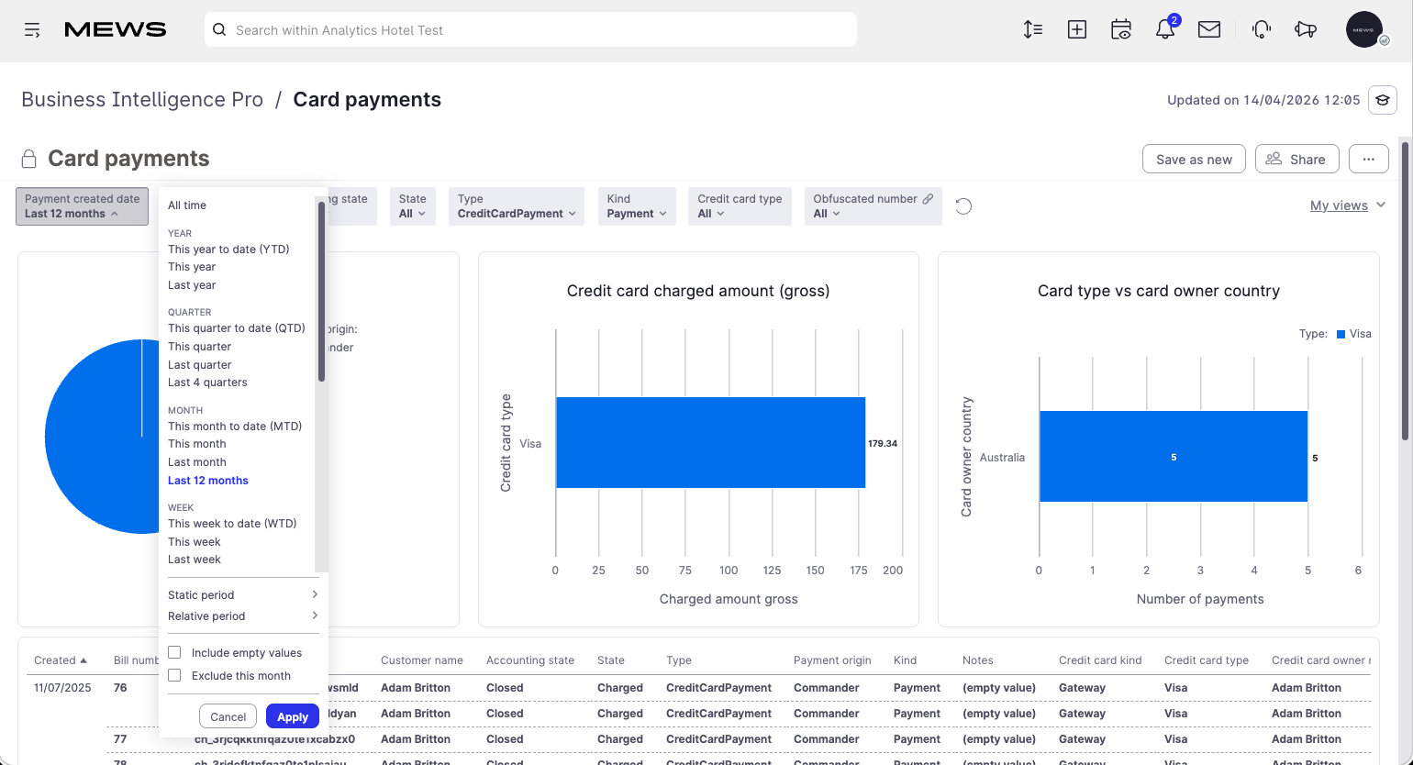Image resolution: width=1413 pixels, height=765 pixels.
Task: Open the Type CreditCardPayment filter
Action: [x=517, y=206]
